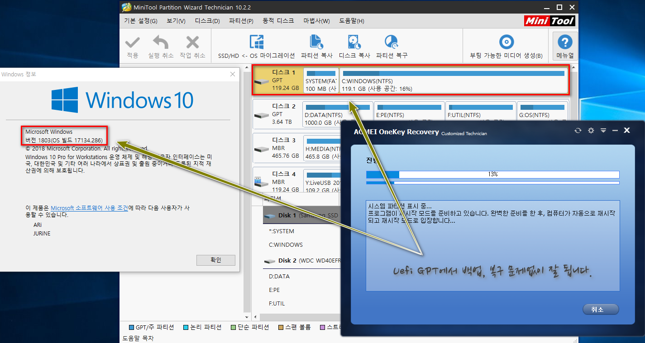645x343 pixels.
Task: Click the Apply (적용) checkmark toolbar icon
Action: point(133,42)
